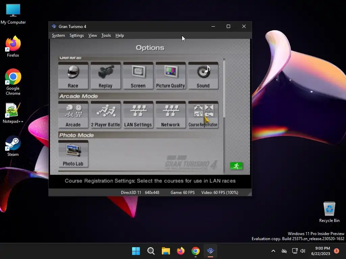Screen dimensions: 346x259
Task: Open the Help menu
Action: 120,35
